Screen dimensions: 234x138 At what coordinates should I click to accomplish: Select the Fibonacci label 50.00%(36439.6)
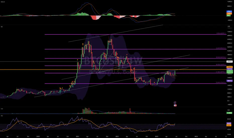[x=221, y=64]
